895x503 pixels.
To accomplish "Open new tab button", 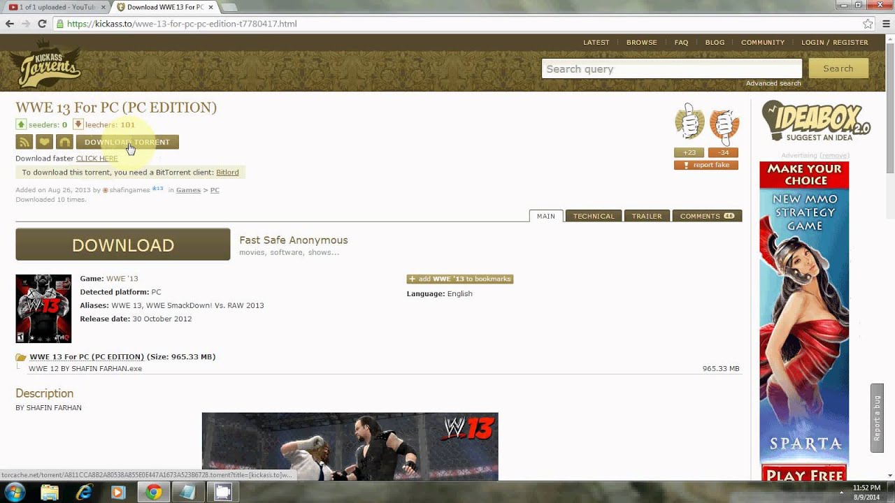I will 229,7.
